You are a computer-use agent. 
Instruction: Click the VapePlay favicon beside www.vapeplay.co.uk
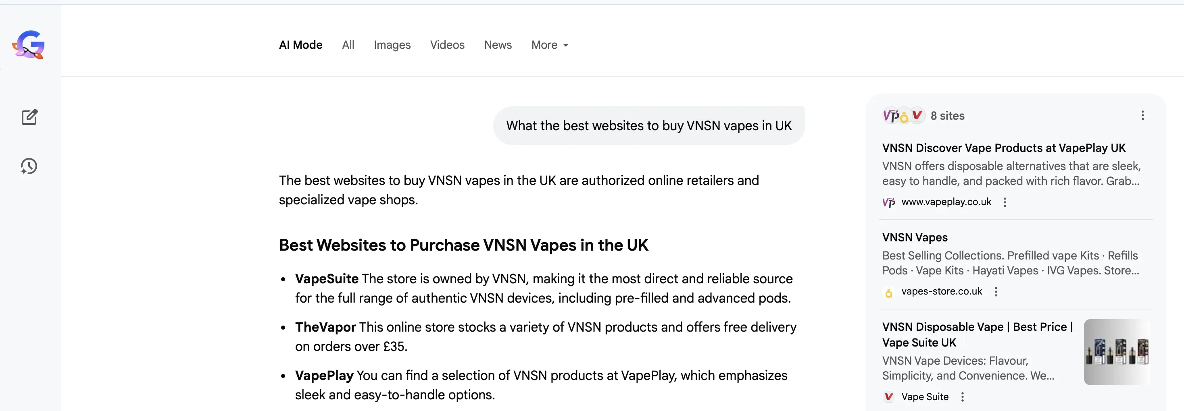tap(889, 203)
